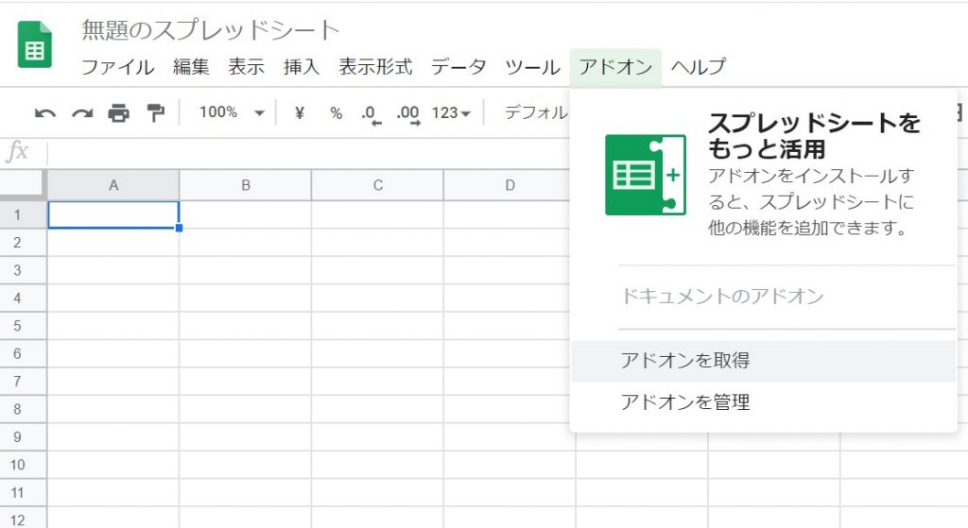Select cell D9

coord(510,436)
